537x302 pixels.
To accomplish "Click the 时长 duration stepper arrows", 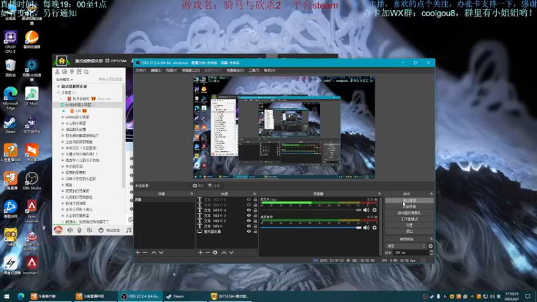I will tap(431, 252).
